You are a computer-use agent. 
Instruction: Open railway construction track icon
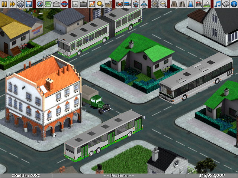point(174,4)
